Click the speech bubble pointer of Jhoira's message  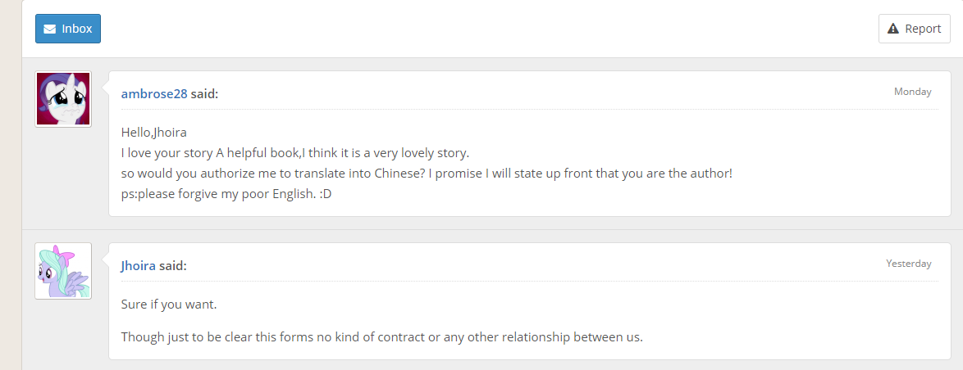[x=104, y=259]
